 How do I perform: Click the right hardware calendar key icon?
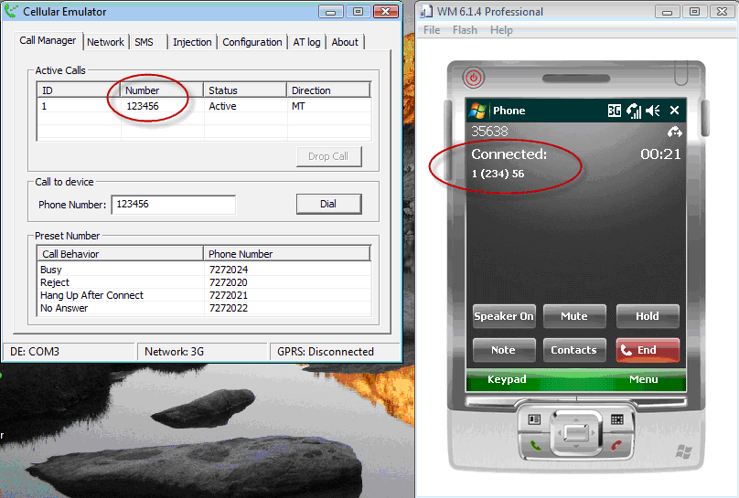coord(617,419)
